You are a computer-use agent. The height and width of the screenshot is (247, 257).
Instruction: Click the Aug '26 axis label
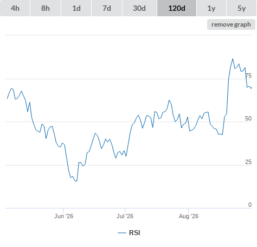(x=189, y=216)
